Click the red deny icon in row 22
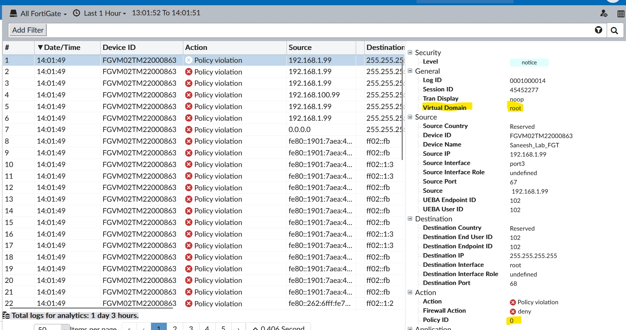The image size is (626, 330). click(189, 303)
